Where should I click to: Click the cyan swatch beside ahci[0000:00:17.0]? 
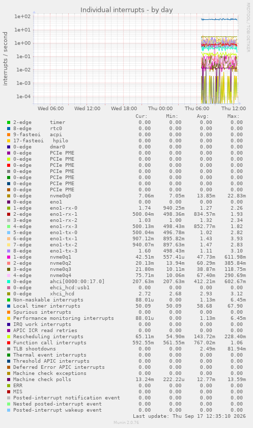9,282
